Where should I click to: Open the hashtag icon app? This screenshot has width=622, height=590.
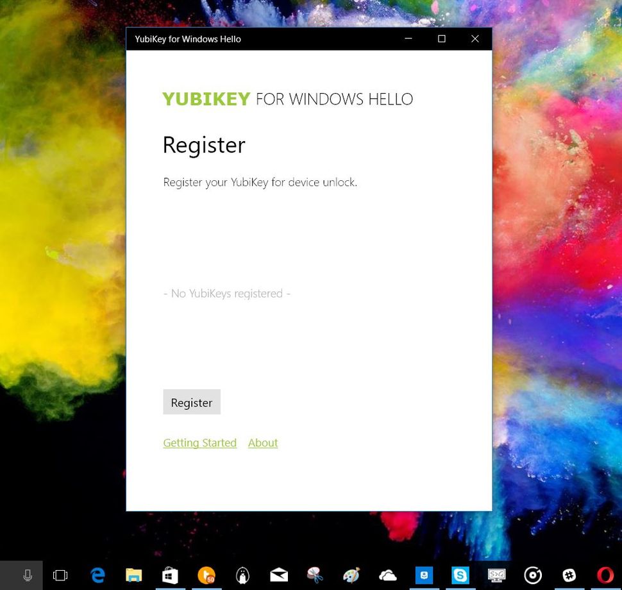(x=569, y=575)
